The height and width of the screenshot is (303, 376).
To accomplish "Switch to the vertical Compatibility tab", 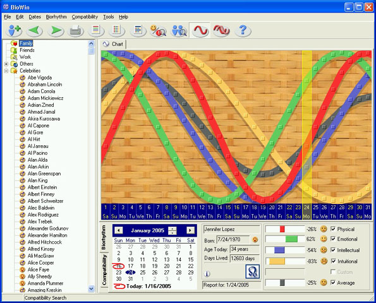I will [x=104, y=270].
